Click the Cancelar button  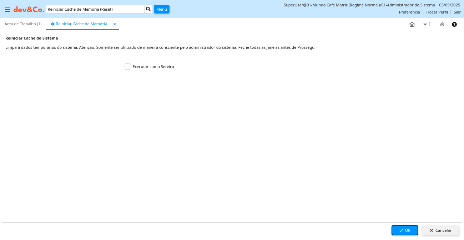(440, 230)
